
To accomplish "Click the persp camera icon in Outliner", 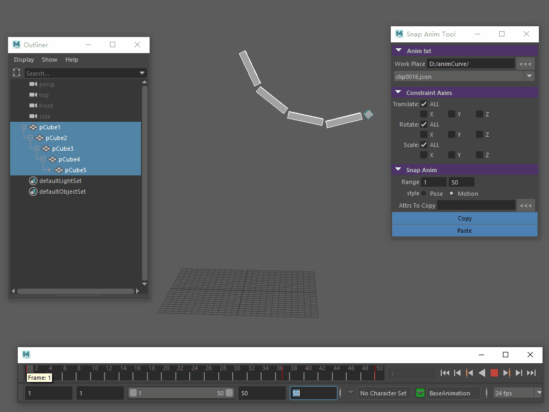I will click(33, 84).
